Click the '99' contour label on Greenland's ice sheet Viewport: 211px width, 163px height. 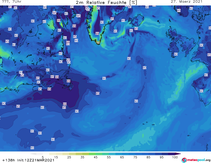coord(97,33)
